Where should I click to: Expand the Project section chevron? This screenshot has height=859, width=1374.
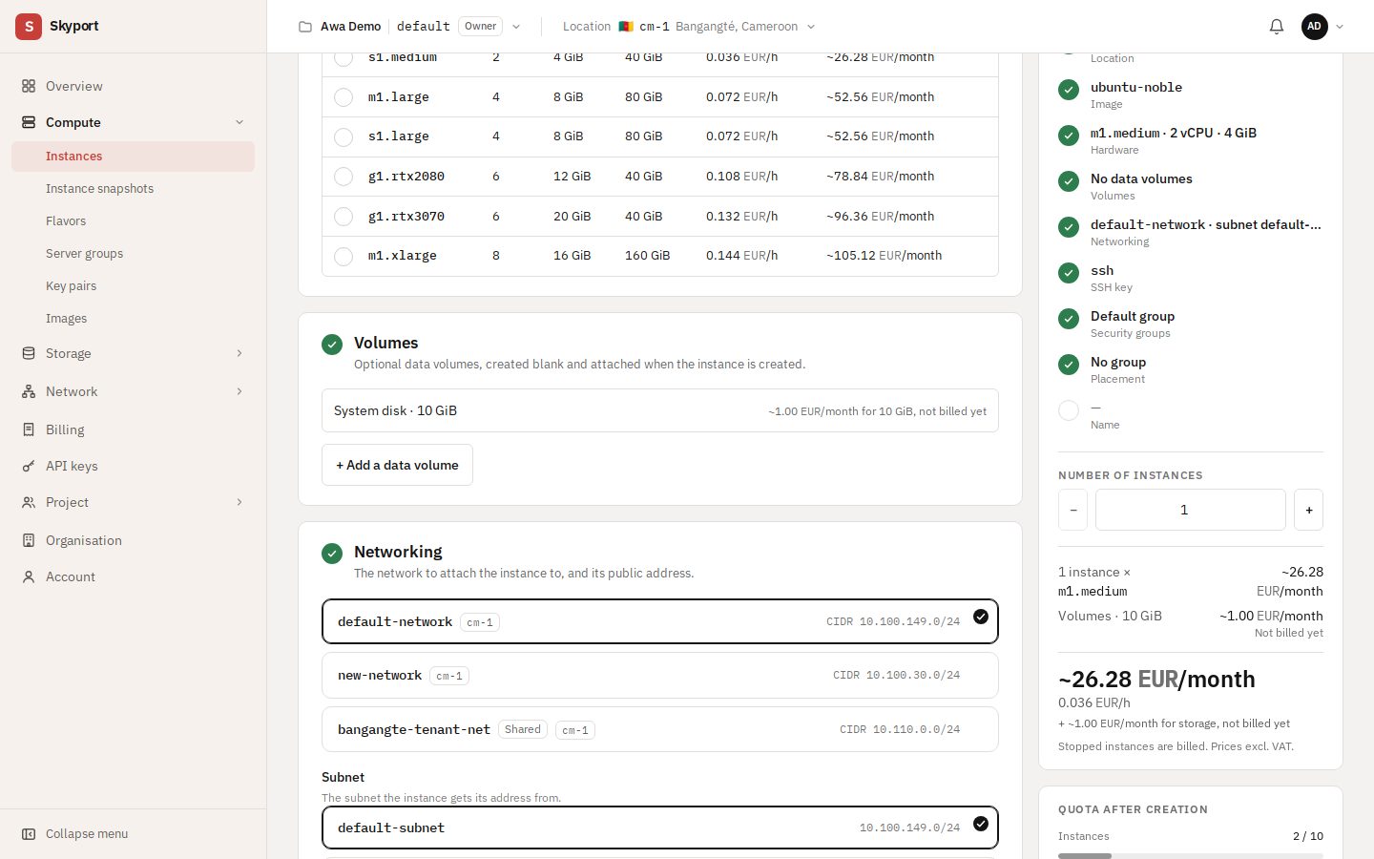pyautogui.click(x=239, y=502)
